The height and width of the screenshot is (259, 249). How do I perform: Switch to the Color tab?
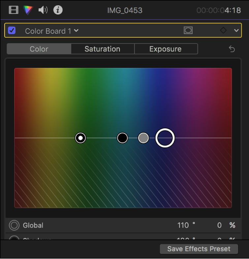(x=39, y=49)
